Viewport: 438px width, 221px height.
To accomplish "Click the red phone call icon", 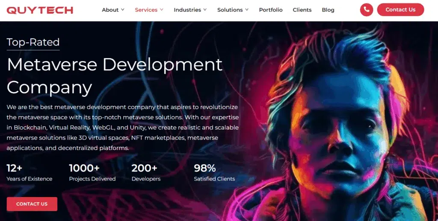I will (x=367, y=10).
